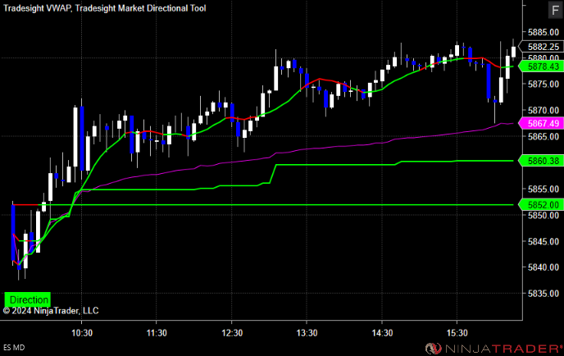Select the current price marker 5882.25
564x356 pixels.
[541, 47]
